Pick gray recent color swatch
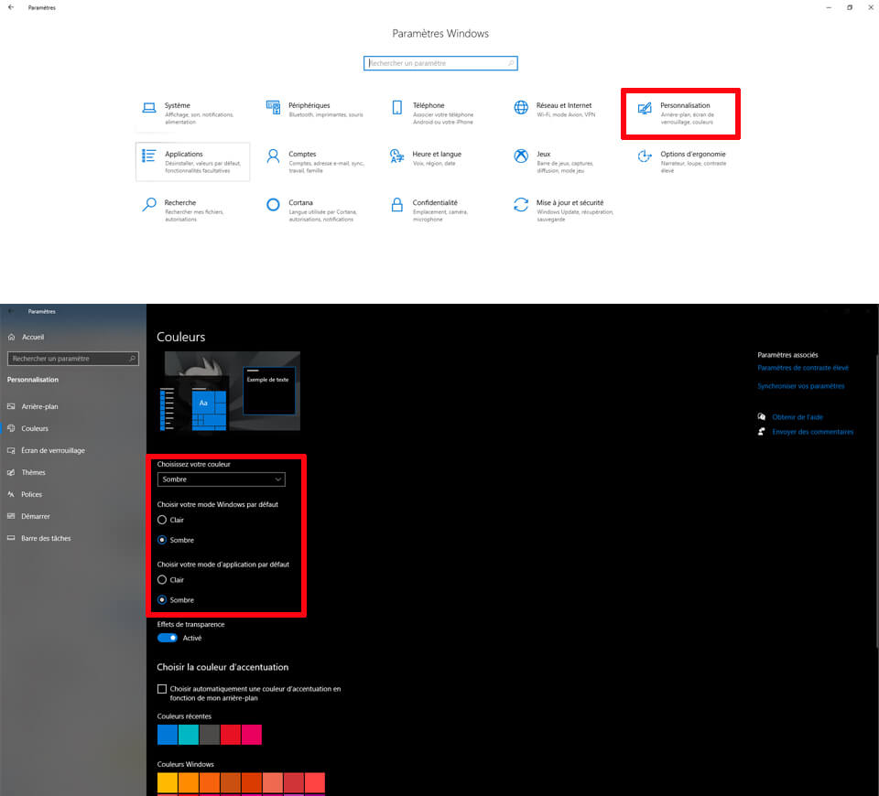This screenshot has height=796, width=879. 210,735
